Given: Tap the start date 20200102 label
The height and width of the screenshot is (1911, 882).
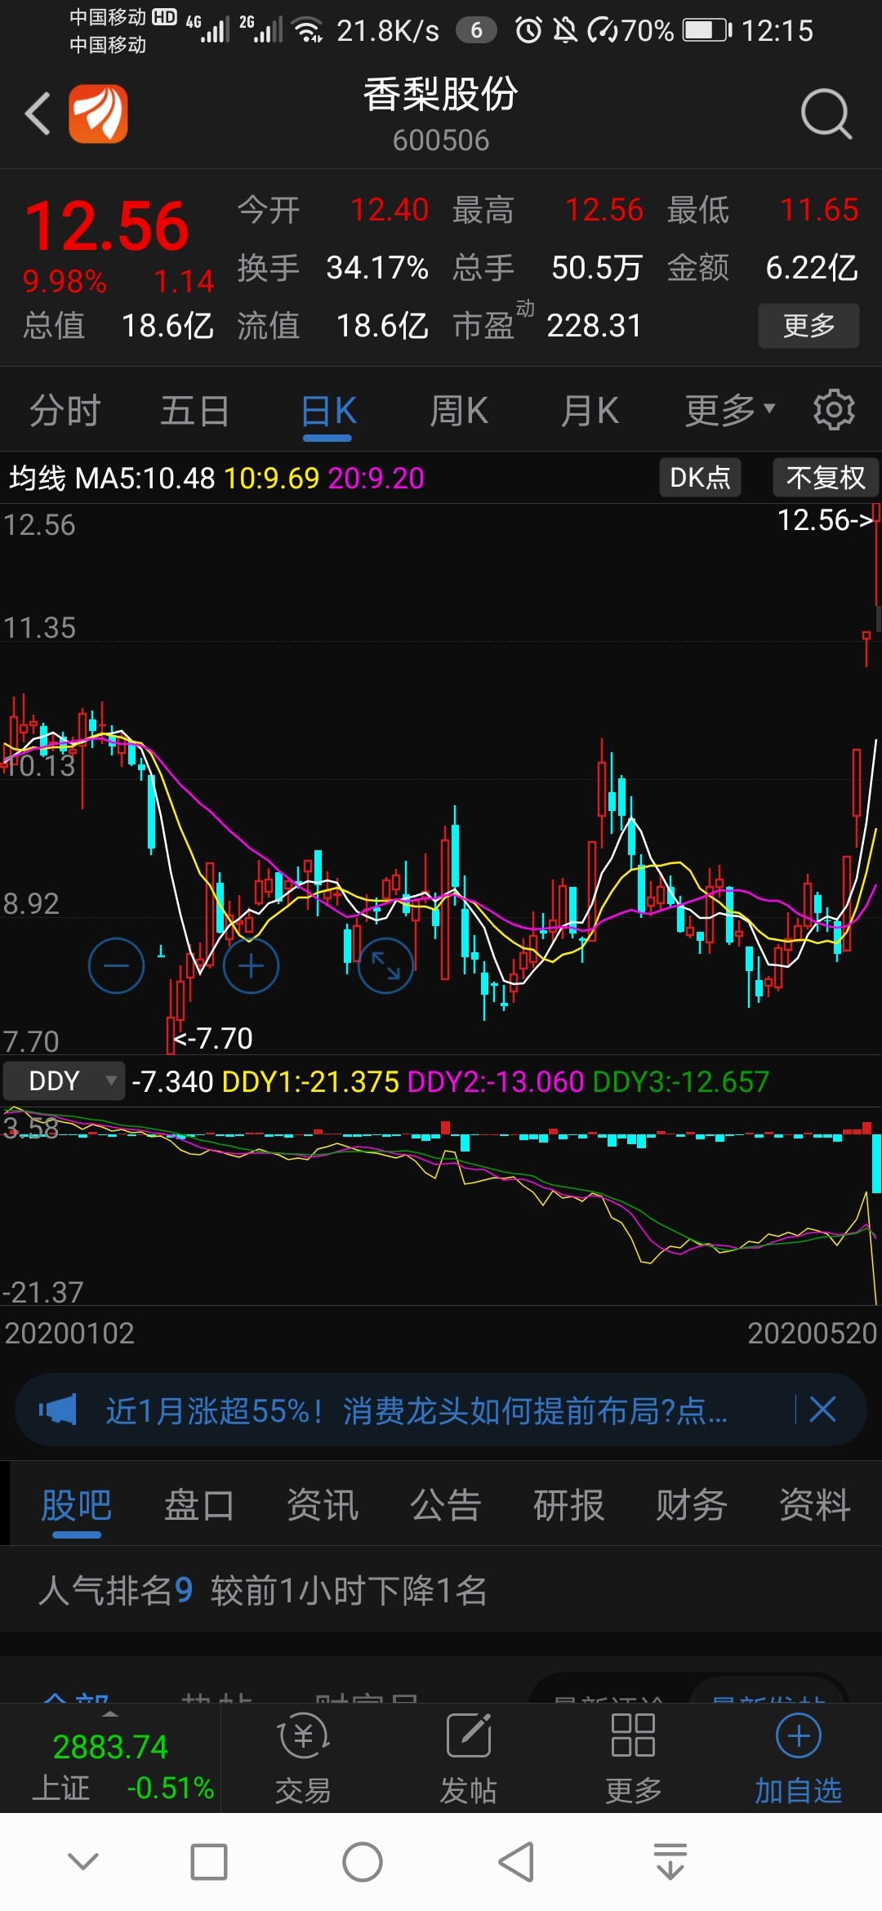Looking at the screenshot, I should [69, 1333].
